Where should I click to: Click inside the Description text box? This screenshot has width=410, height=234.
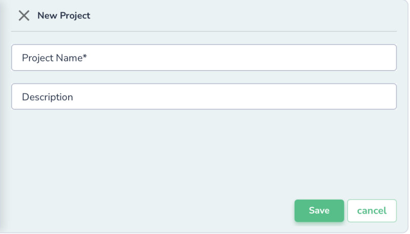click(x=204, y=96)
